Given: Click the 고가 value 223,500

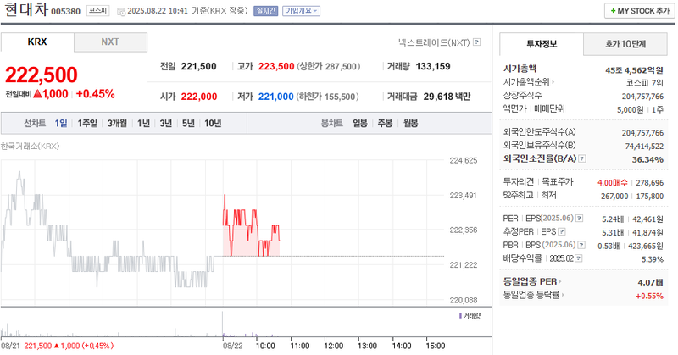Looking at the screenshot, I should click(x=276, y=67).
